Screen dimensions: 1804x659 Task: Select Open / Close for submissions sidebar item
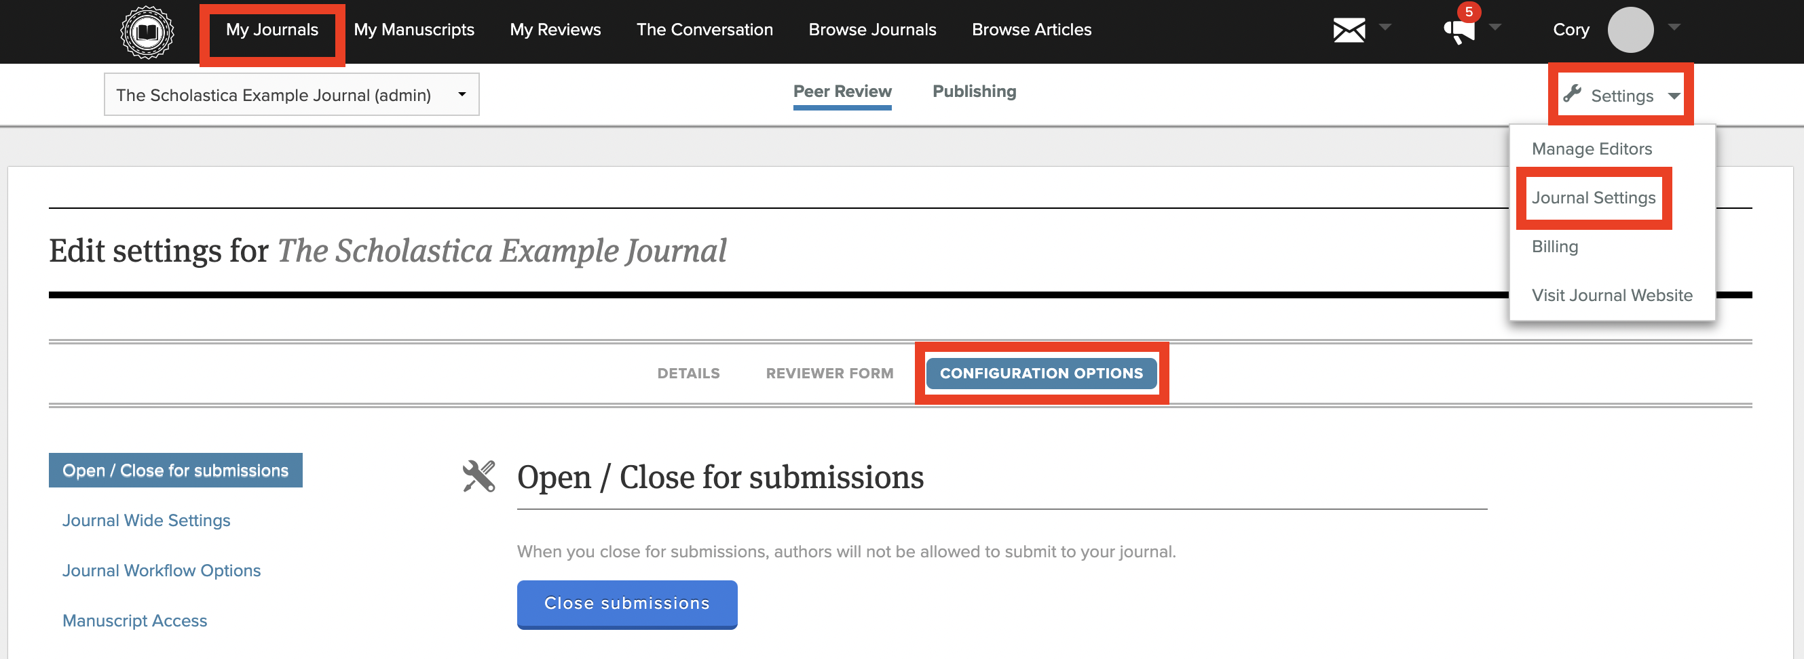[x=175, y=471]
